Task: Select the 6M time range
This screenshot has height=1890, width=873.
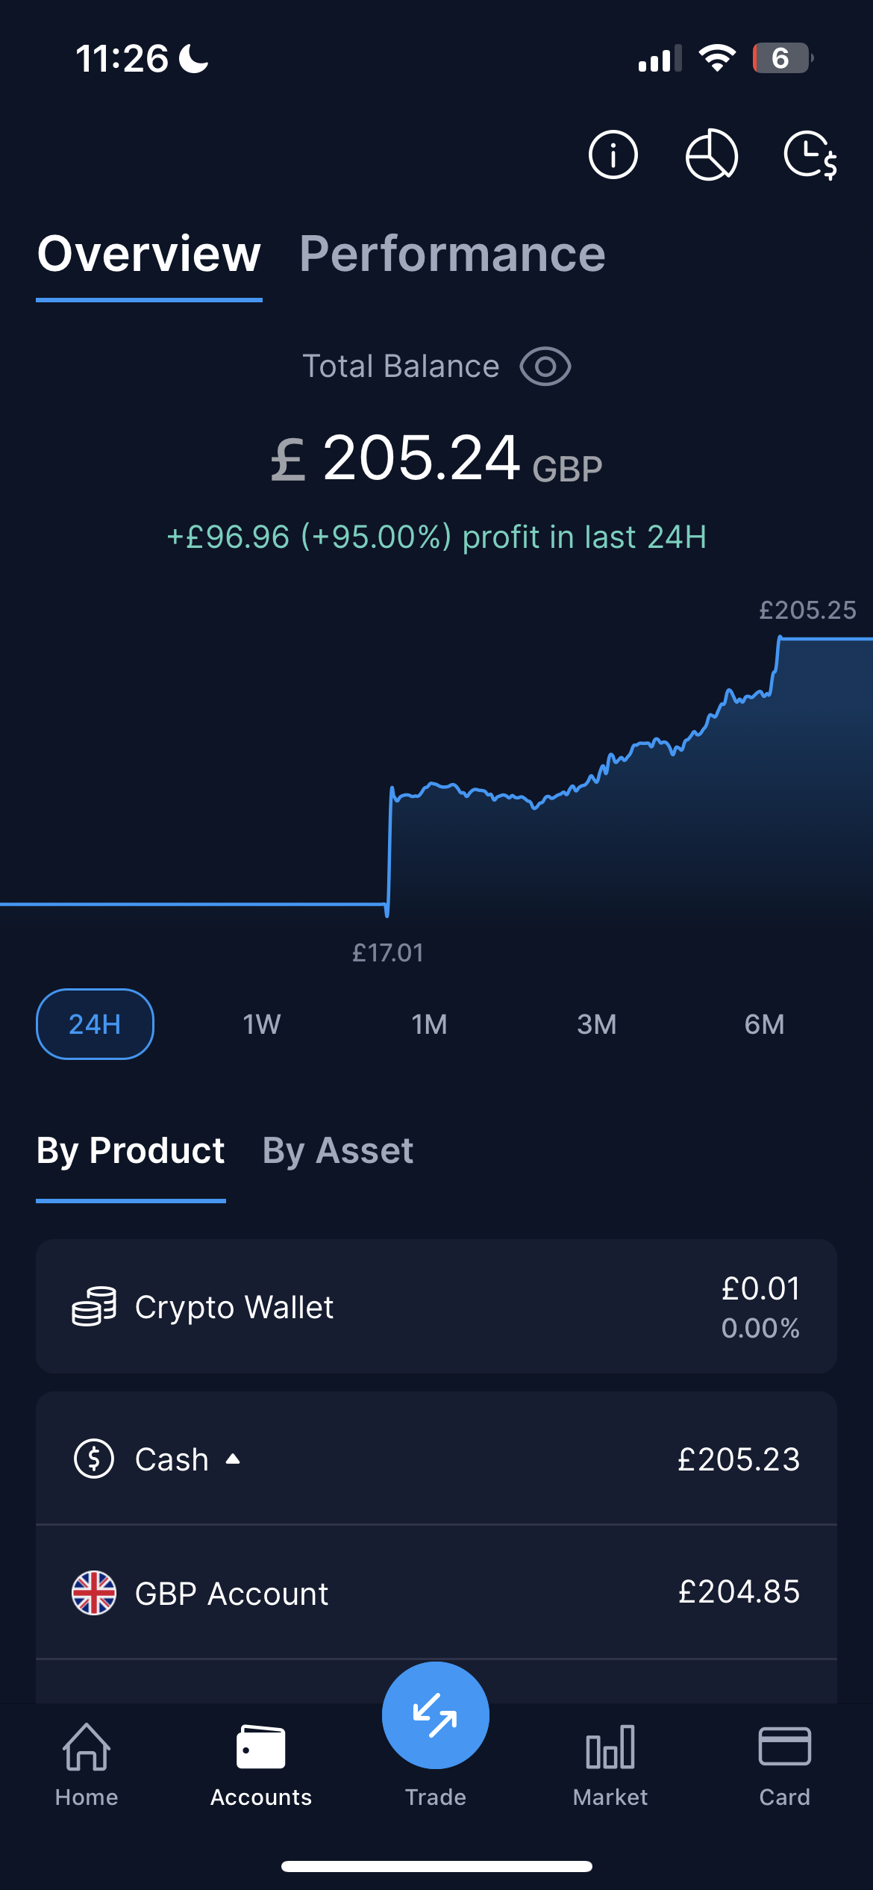Action: click(764, 1024)
